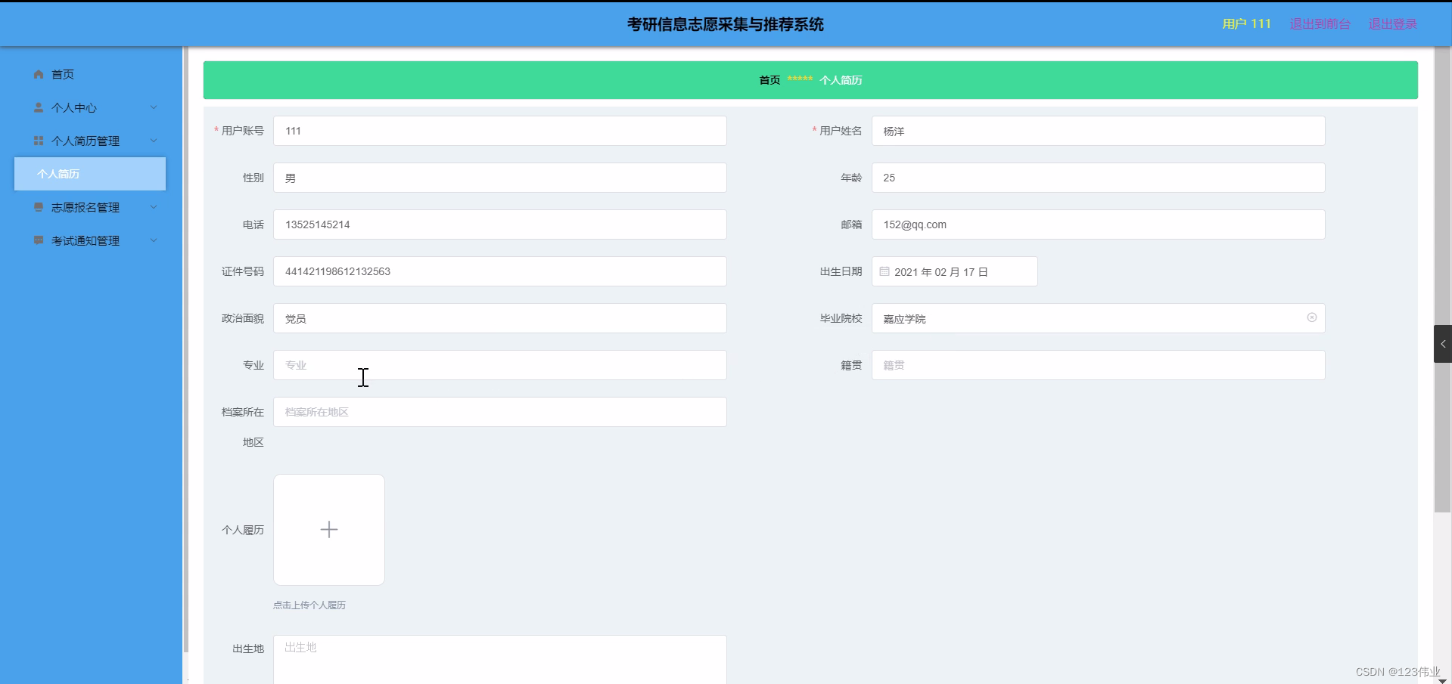Click the 个人中心 person icon

pyautogui.click(x=38, y=107)
